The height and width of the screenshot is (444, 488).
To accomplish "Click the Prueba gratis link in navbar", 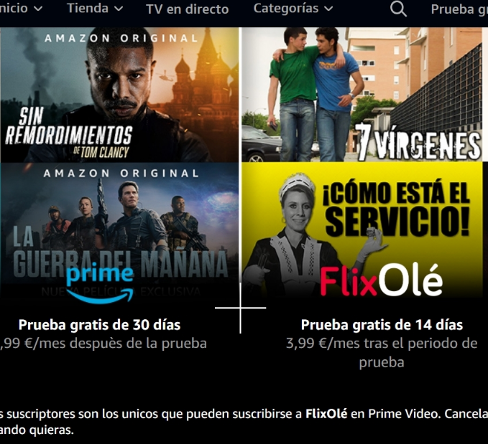I will pyautogui.click(x=459, y=9).
